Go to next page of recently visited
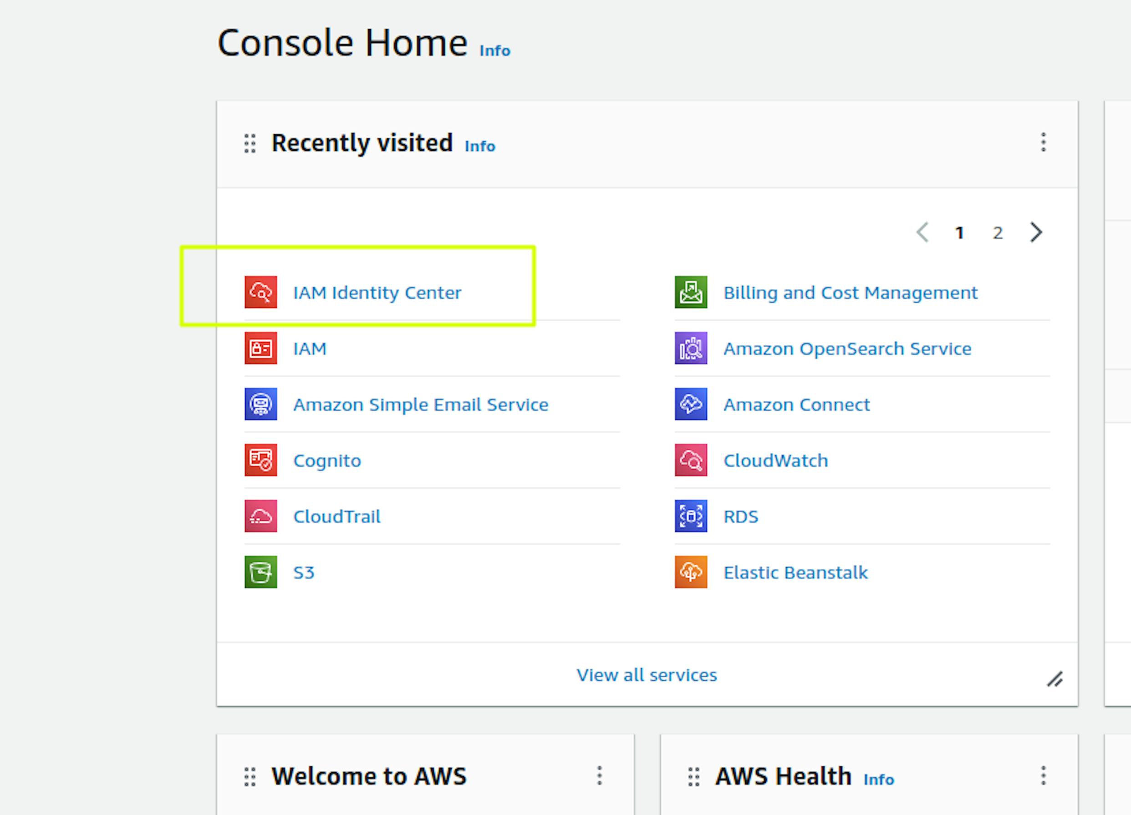Viewport: 1131px width, 815px height. (x=1036, y=232)
